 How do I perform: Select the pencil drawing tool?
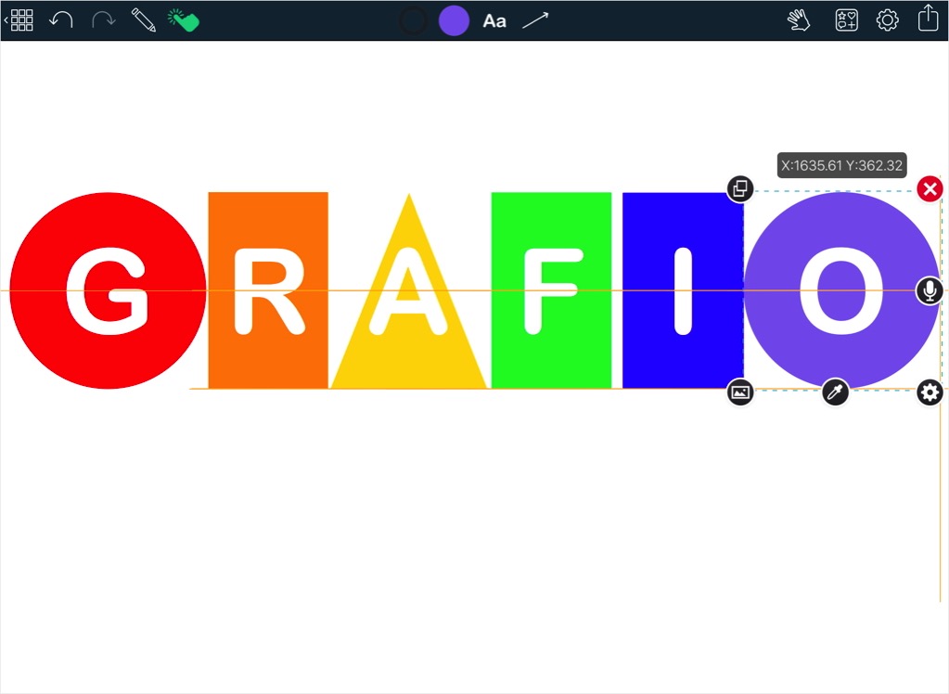144,20
